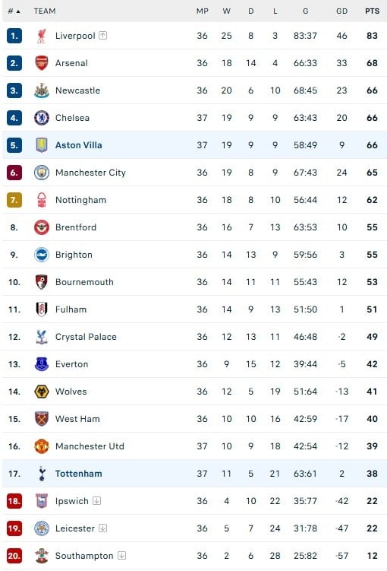This screenshot has width=387, height=571.
Task: Click the MP column header
Action: click(x=202, y=11)
